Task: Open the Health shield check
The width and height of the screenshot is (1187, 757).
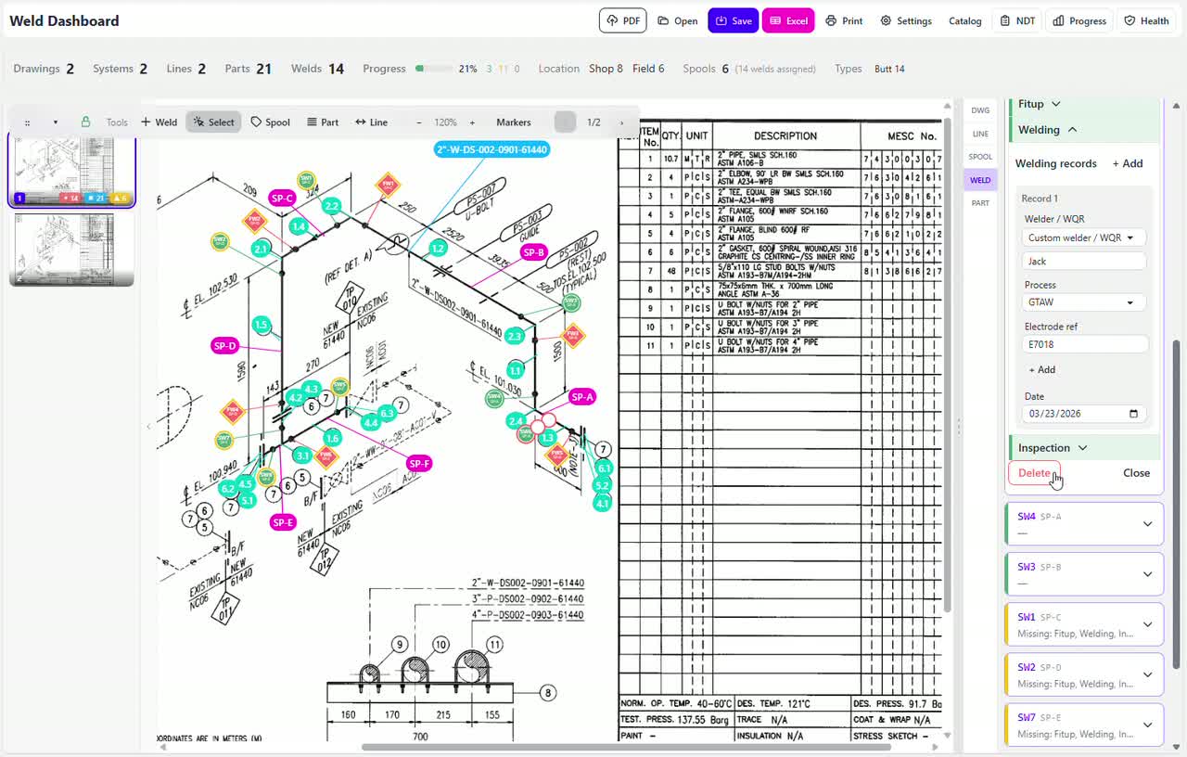Action: [1146, 20]
